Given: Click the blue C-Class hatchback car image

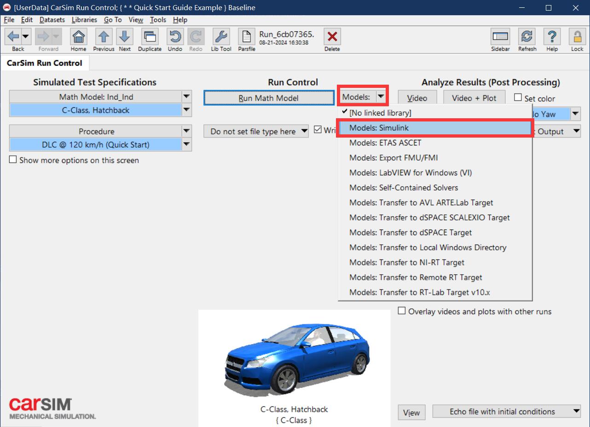Looking at the screenshot, I should click(x=297, y=359).
